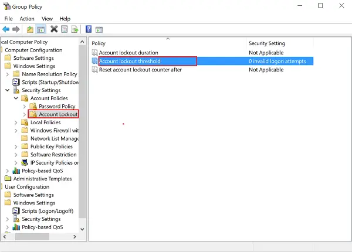
Task: Click the Up one level folder icon
Action: click(30, 29)
